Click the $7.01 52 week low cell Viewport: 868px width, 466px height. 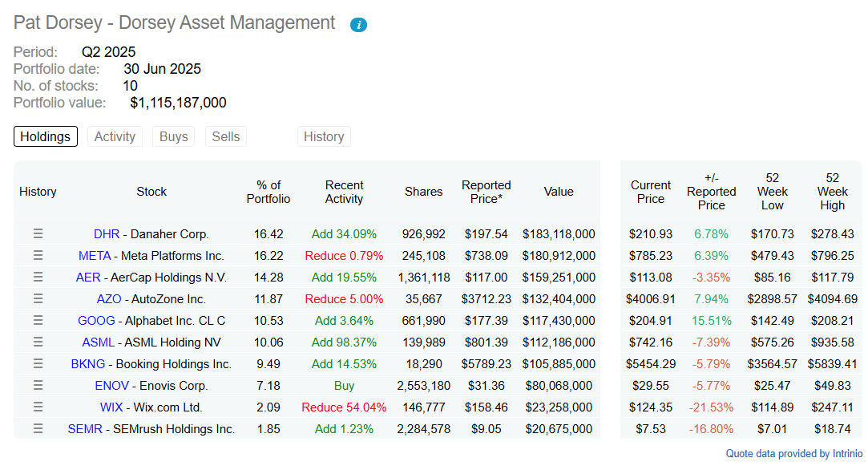coord(773,428)
